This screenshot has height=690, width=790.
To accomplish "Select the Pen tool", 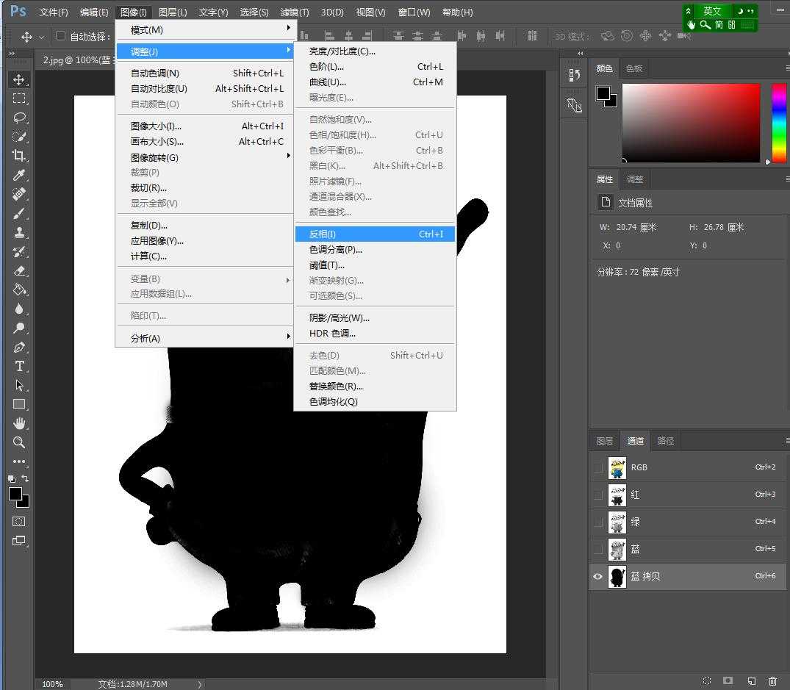I will [x=19, y=347].
